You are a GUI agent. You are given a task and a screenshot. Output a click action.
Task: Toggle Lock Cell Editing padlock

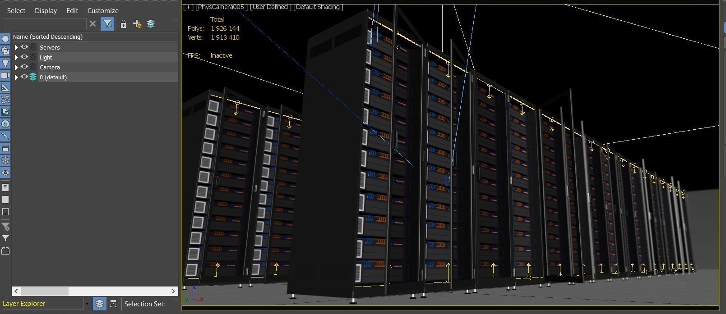(123, 24)
